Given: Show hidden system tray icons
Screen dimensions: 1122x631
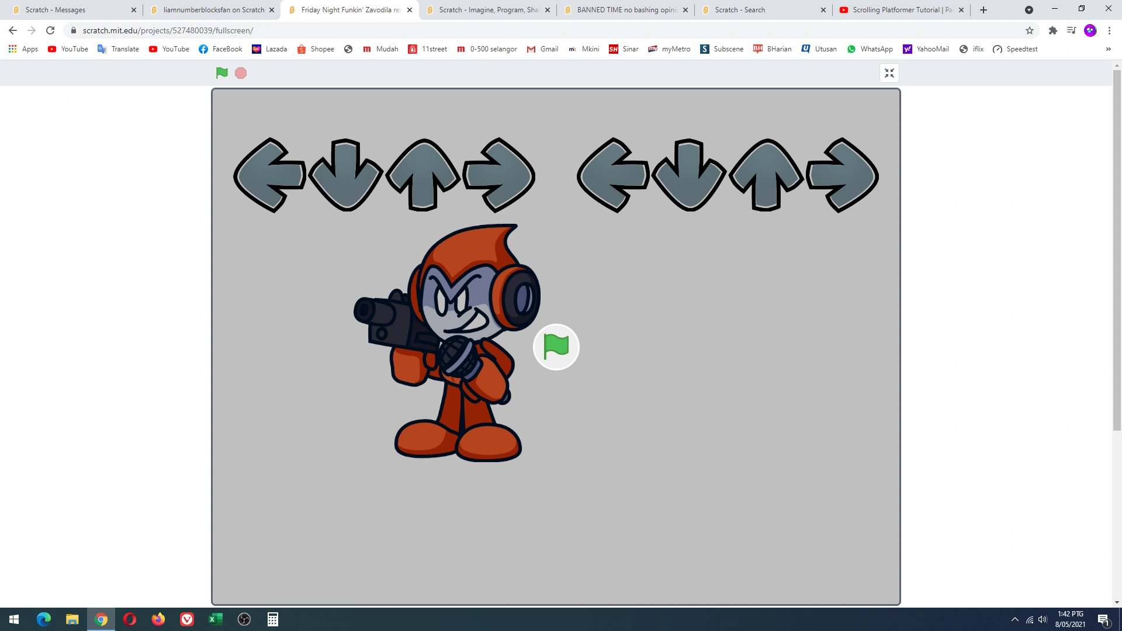Looking at the screenshot, I should [1015, 619].
